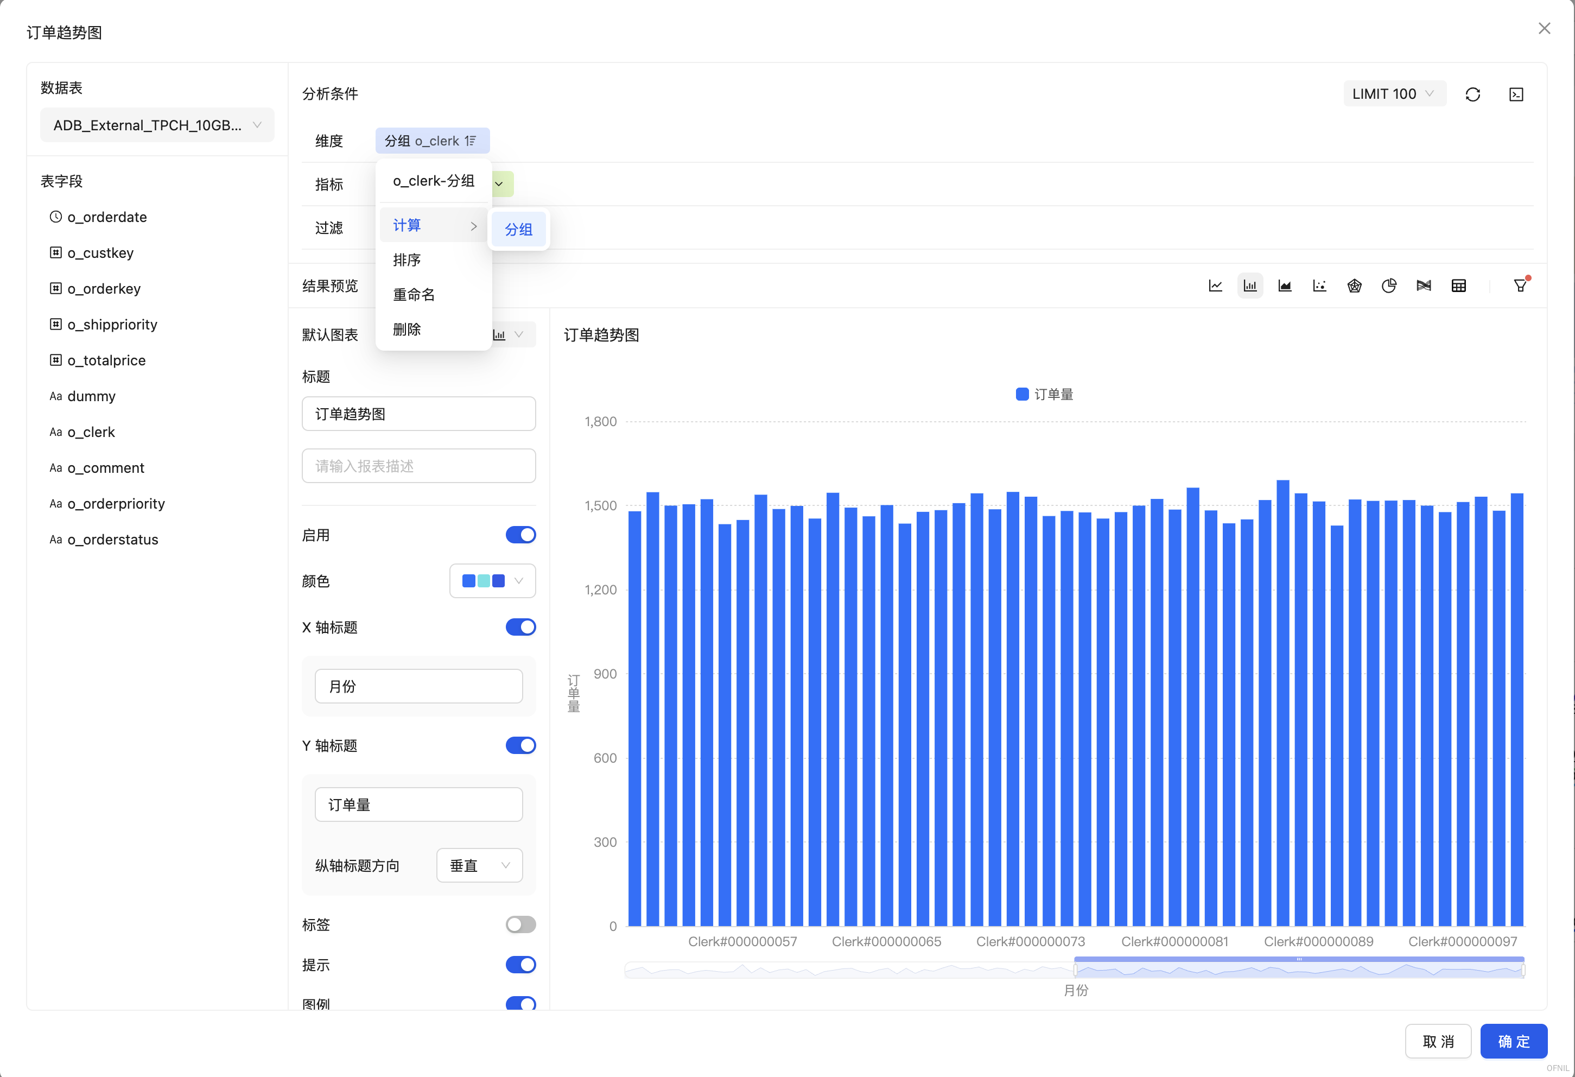Toggle the 订单量 legend item in chart
Viewport: 1575px width, 1077px height.
click(1044, 395)
